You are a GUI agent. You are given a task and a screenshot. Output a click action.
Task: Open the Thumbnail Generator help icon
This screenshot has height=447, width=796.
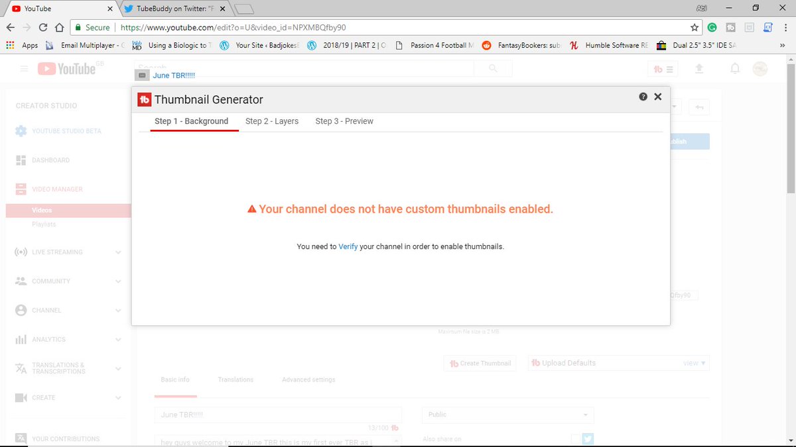[x=643, y=97]
